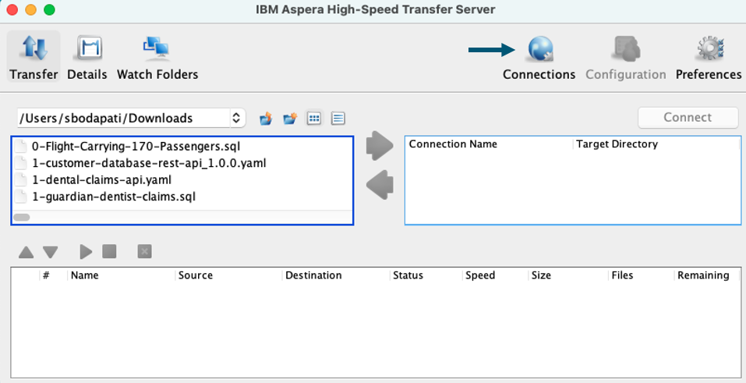Start the selected transfer
746x383 pixels.
coord(86,251)
